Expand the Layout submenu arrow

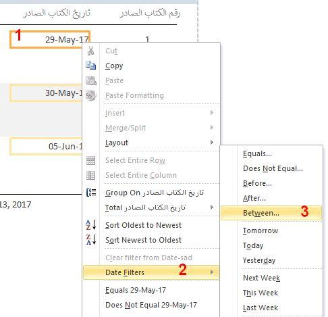point(212,143)
